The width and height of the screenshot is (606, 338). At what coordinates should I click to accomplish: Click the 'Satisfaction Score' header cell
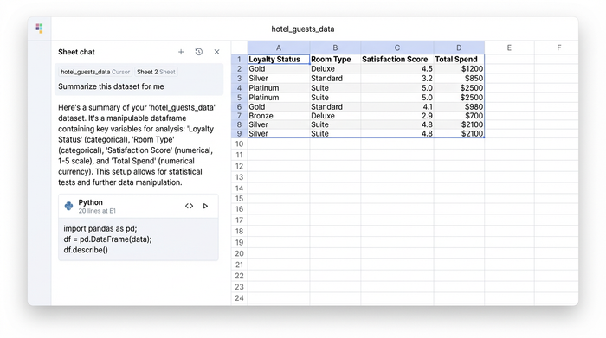point(396,59)
